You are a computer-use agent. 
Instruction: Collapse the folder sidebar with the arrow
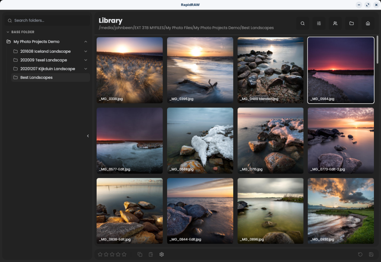pos(88,136)
